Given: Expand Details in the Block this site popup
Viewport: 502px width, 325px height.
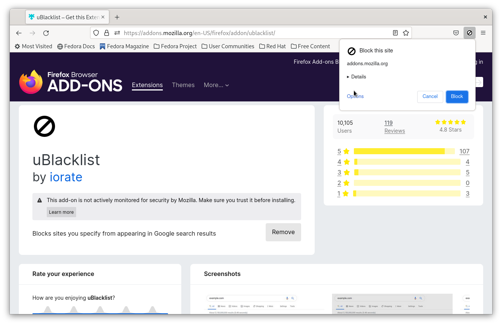Looking at the screenshot, I should click(x=357, y=77).
